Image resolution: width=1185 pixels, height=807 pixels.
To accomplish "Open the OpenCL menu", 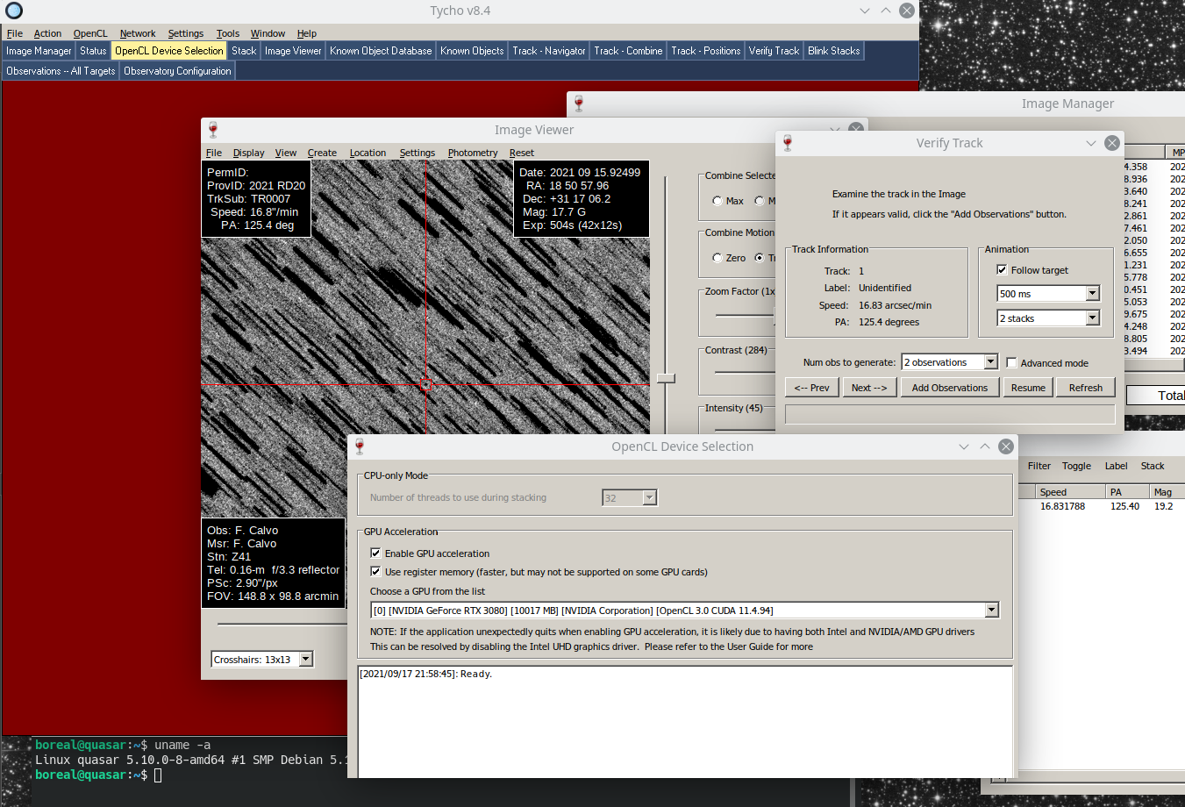I will pos(90,33).
